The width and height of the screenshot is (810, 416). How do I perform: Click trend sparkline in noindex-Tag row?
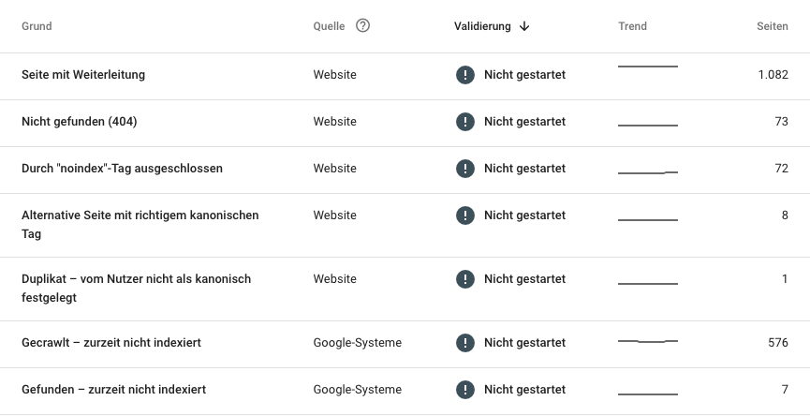[648, 172]
